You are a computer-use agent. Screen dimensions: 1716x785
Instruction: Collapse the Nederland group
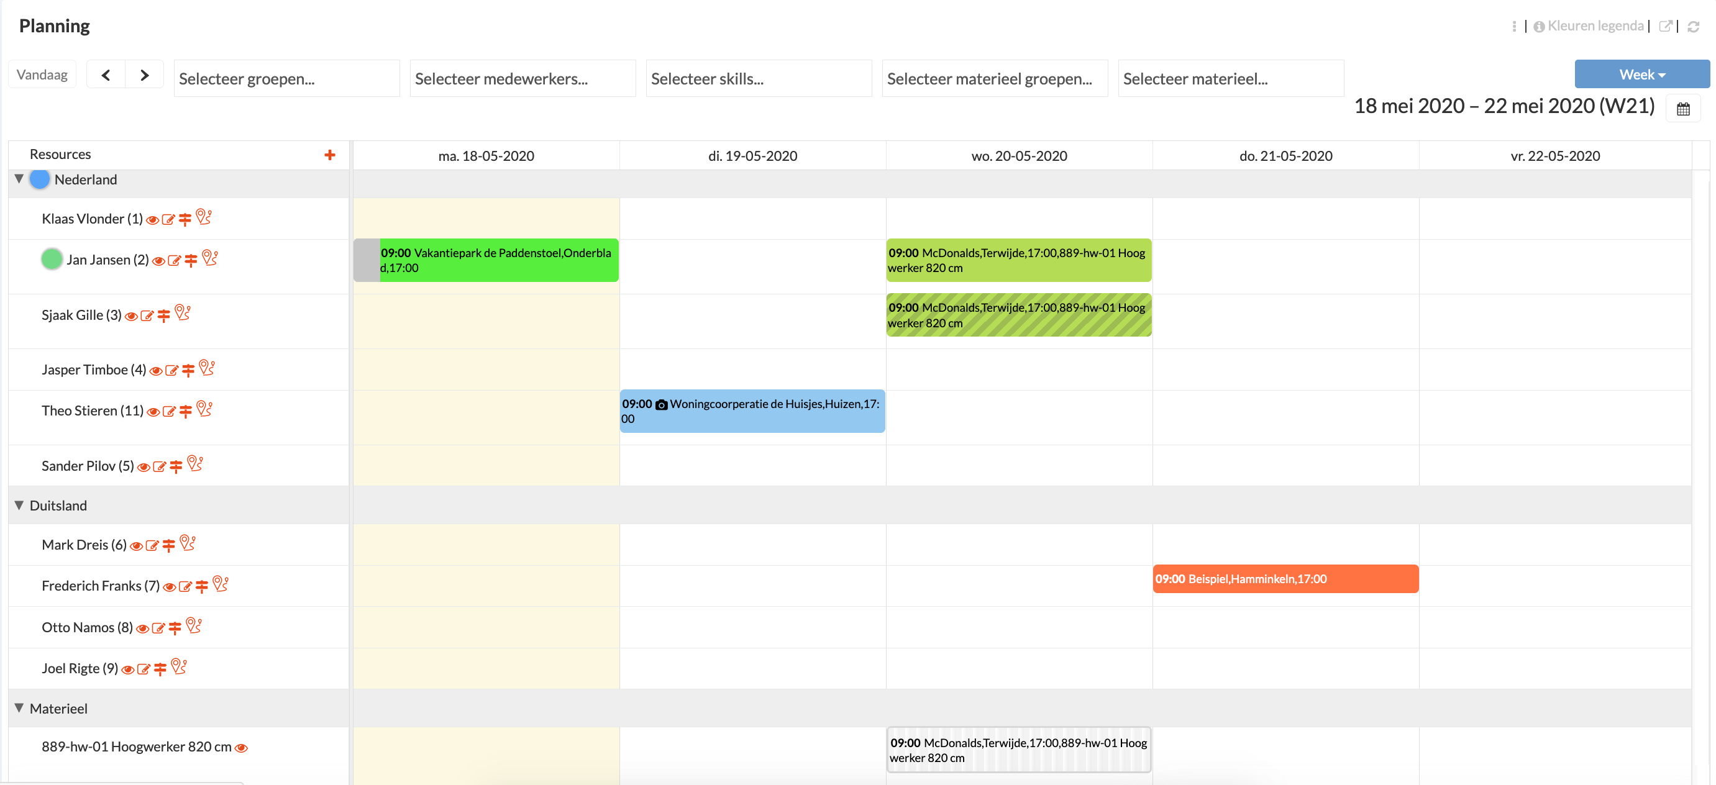(x=19, y=179)
